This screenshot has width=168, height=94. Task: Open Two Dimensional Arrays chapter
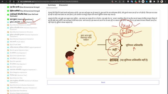[x=25, y=11]
